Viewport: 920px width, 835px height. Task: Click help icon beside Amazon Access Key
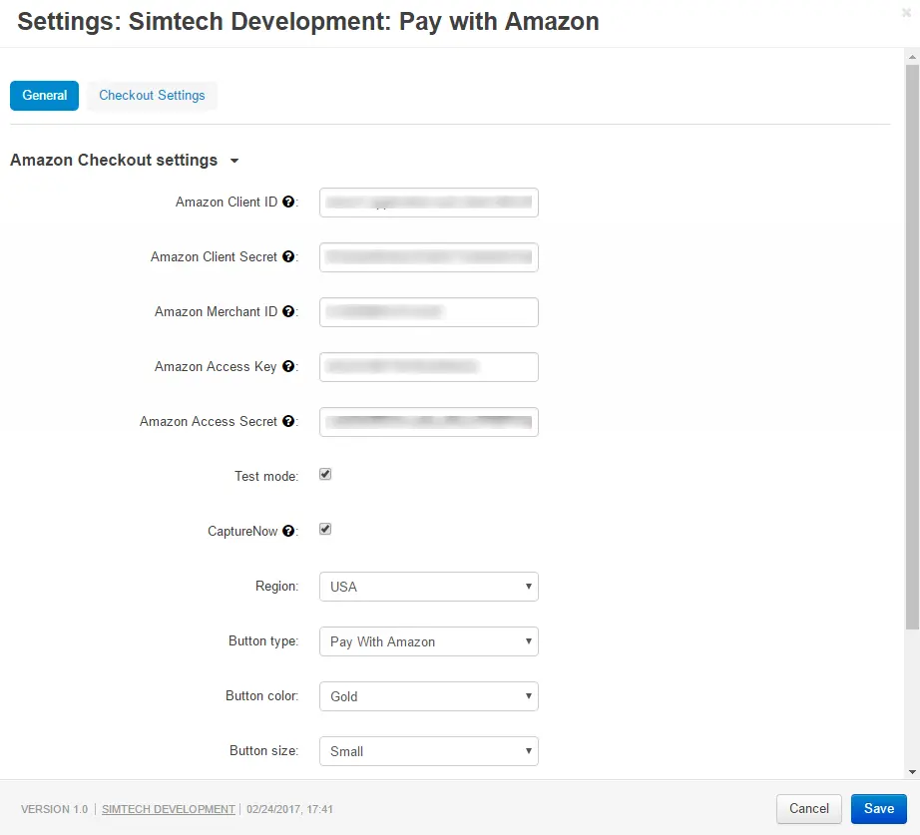click(x=288, y=367)
